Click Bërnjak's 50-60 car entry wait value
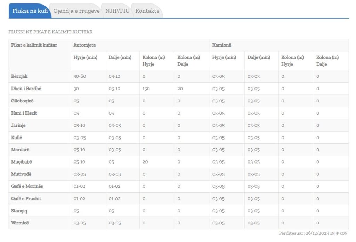Image resolution: width=356 pixels, height=242 pixels. pyautogui.click(x=80, y=76)
